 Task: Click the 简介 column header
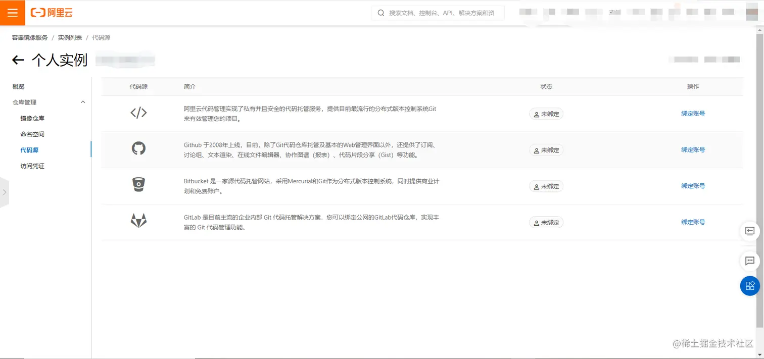[189, 87]
